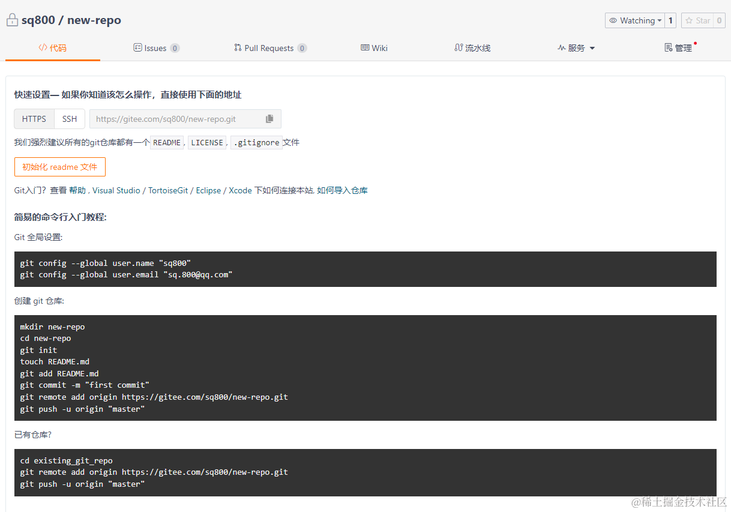This screenshot has width=731, height=512.
Task: Open the 管理 tab
Action: 679,48
